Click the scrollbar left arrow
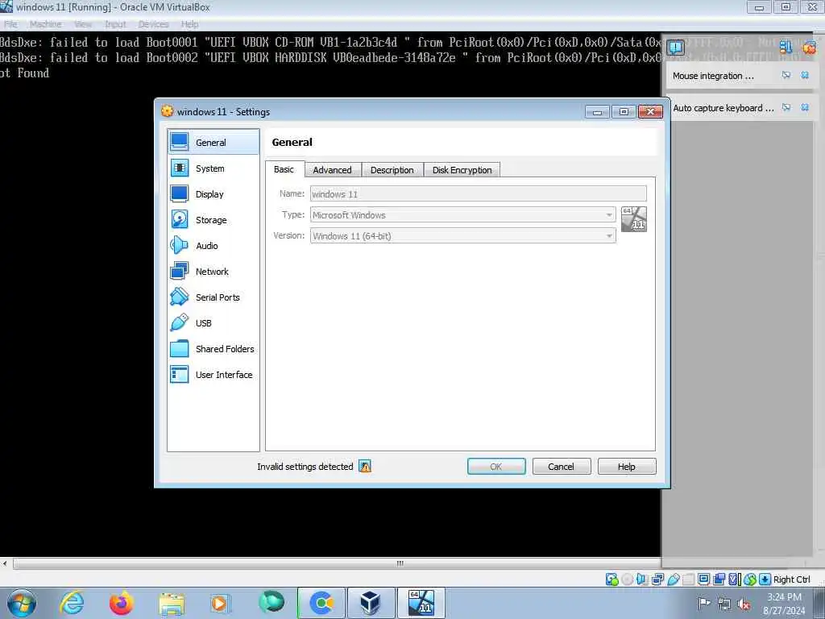Image resolution: width=825 pixels, height=619 pixels. (5, 563)
